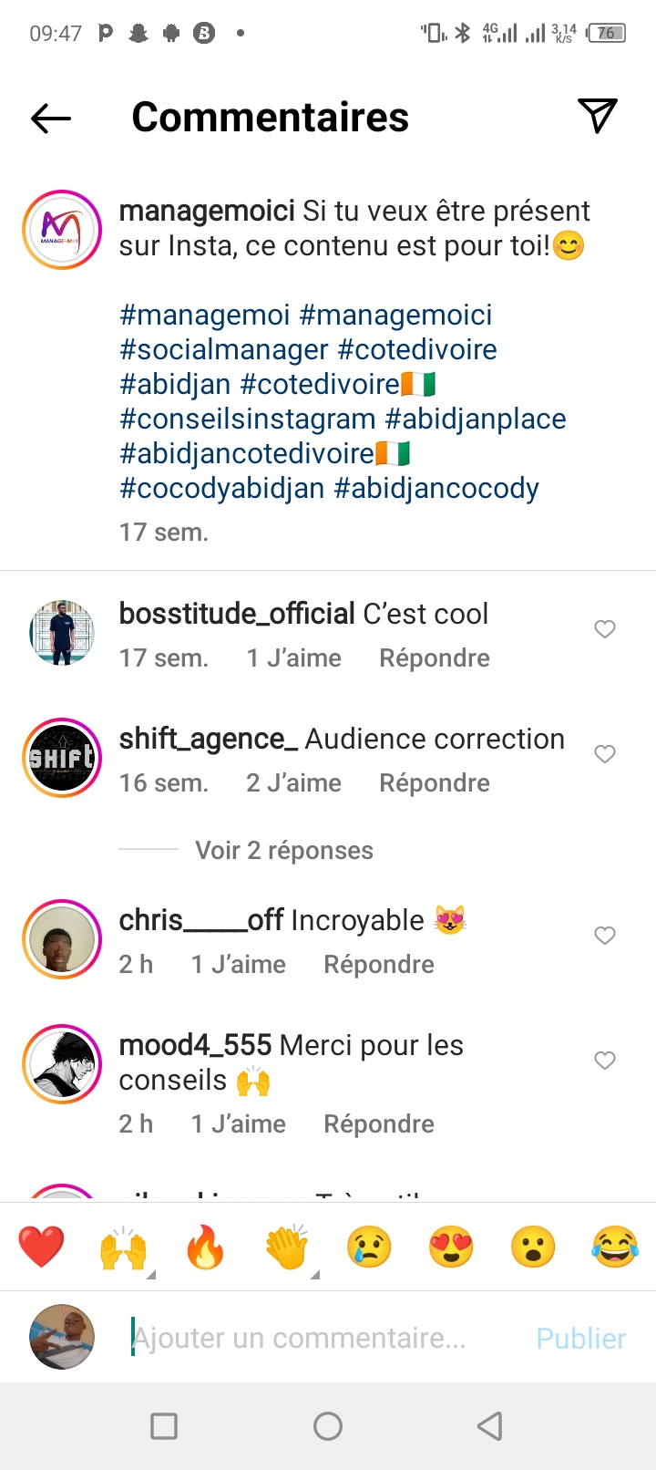Open managemoici profile picture
The width and height of the screenshot is (656, 1470).
coord(62,230)
